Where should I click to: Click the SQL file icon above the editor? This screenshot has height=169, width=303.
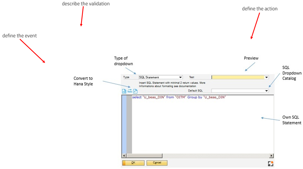click(x=124, y=91)
